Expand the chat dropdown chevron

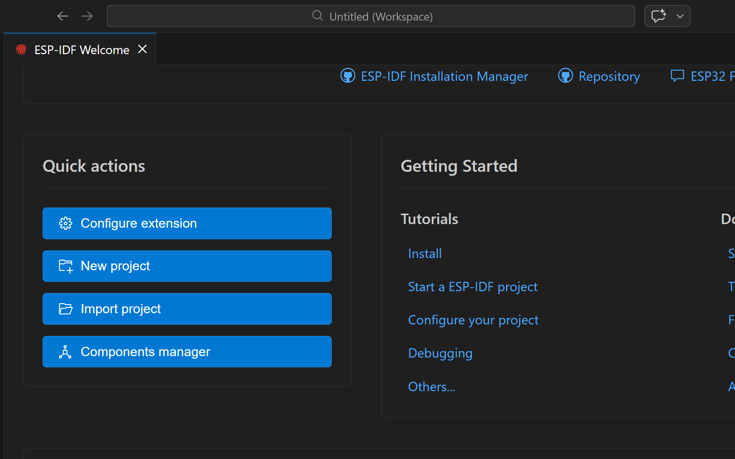680,16
